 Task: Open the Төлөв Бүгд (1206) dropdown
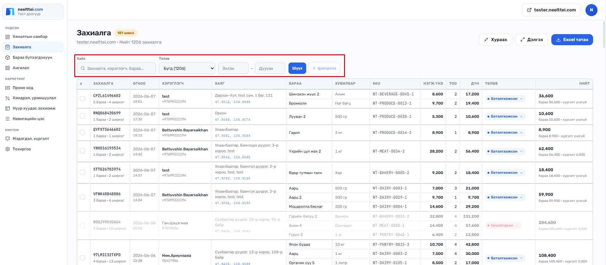tap(187, 68)
